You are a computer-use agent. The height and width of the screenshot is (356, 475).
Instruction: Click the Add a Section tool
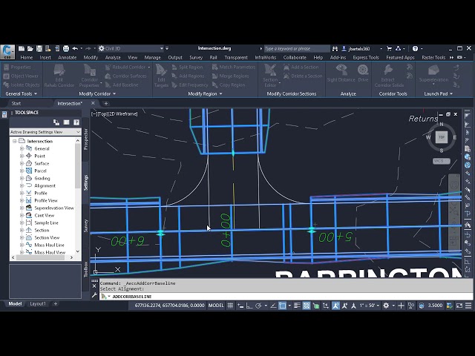(x=301, y=67)
